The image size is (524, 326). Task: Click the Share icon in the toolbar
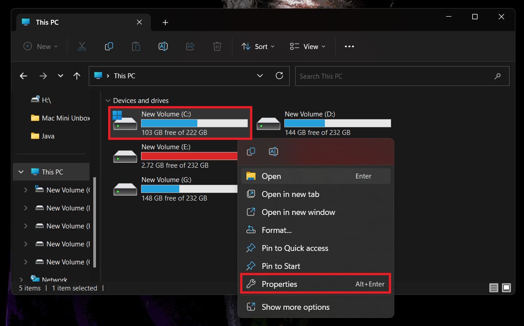tap(190, 47)
